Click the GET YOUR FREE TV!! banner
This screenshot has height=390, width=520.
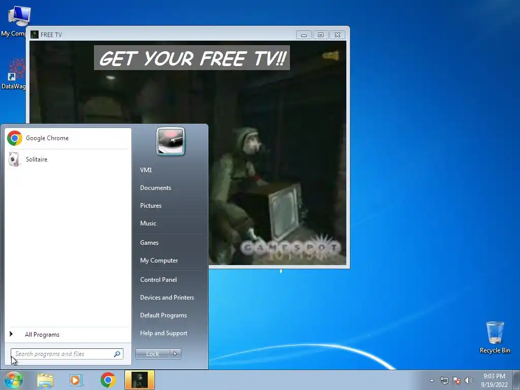(x=191, y=58)
